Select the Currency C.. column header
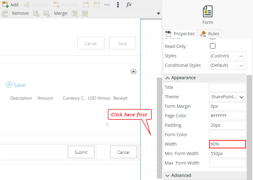The width and height of the screenshot is (253, 180). (74, 98)
